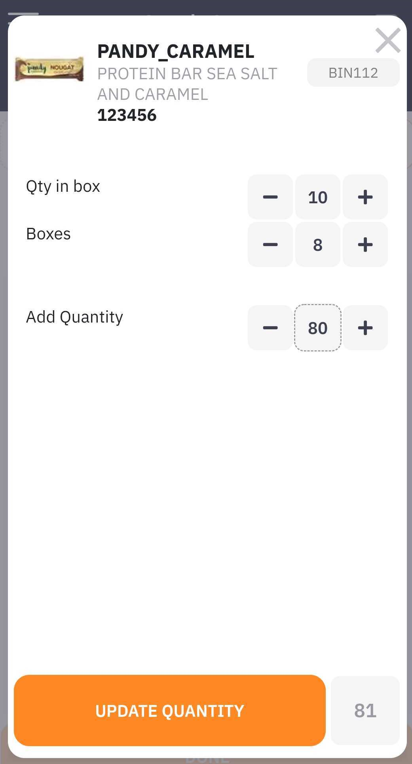
Task: Tap the Pandy protein bar thumbnail
Action: coord(49,69)
